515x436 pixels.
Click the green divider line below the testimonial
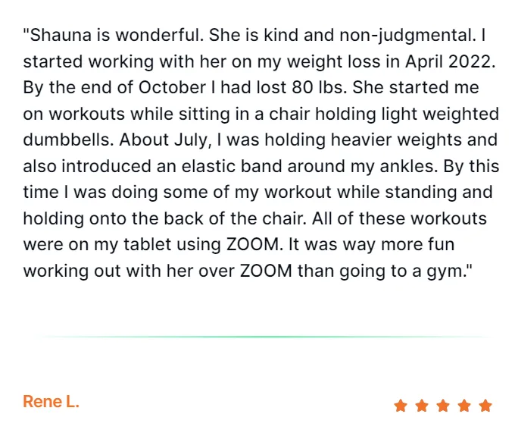[x=263, y=337]
